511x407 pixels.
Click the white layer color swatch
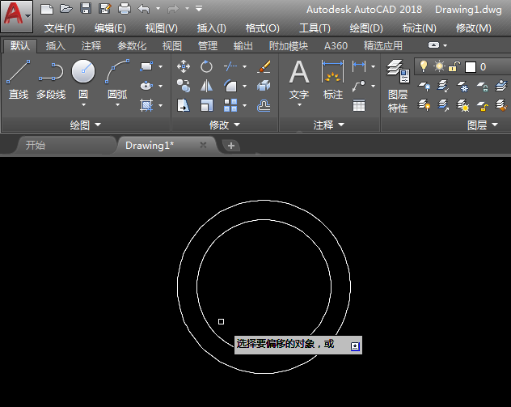coord(470,66)
